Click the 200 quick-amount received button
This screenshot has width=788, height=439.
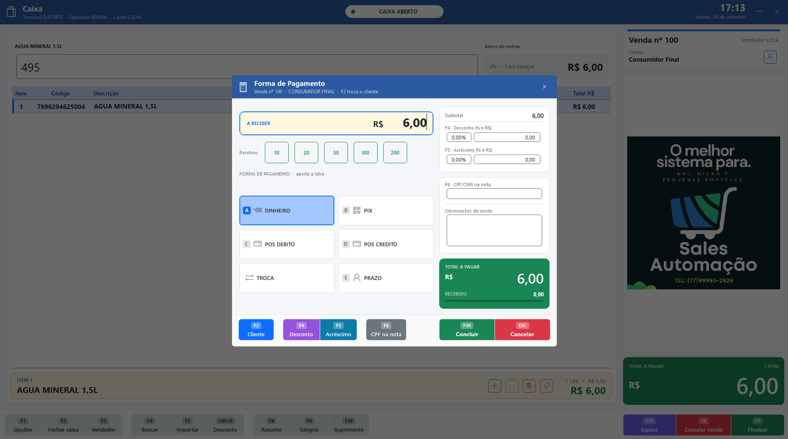click(x=395, y=153)
